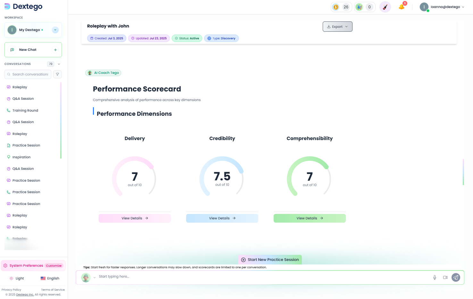Click the main content vertical scrollbar
473x299 pixels.
pos(463,172)
